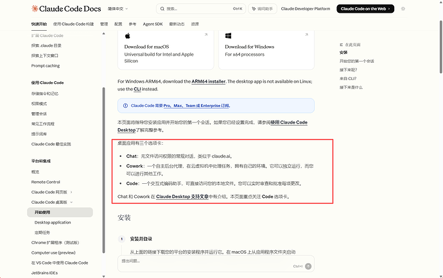Open Pro, Max, Team 或 Enterprise 订阅 link
This screenshot has width=443, height=278.
point(196,106)
